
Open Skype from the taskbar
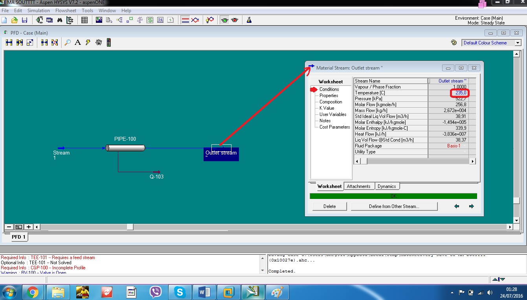pos(180,292)
